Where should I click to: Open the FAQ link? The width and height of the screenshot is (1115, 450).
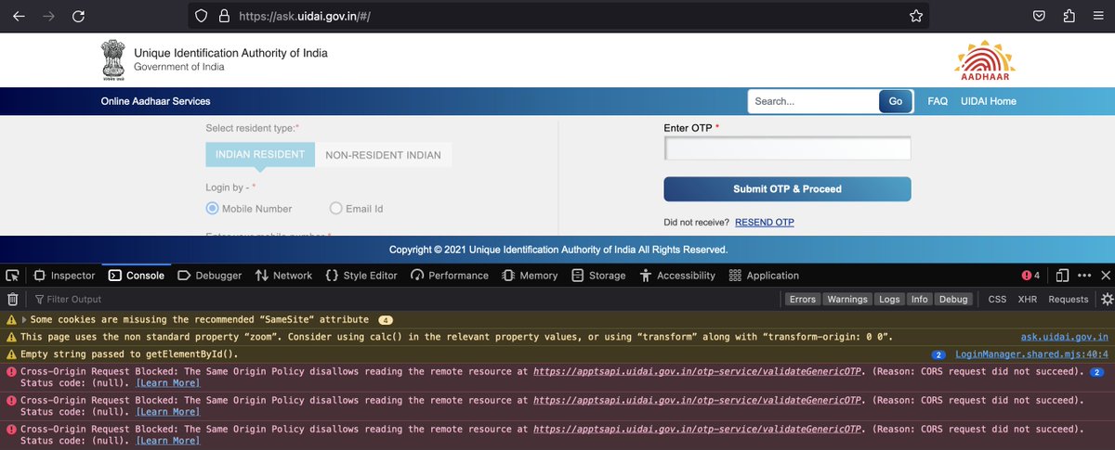(938, 101)
